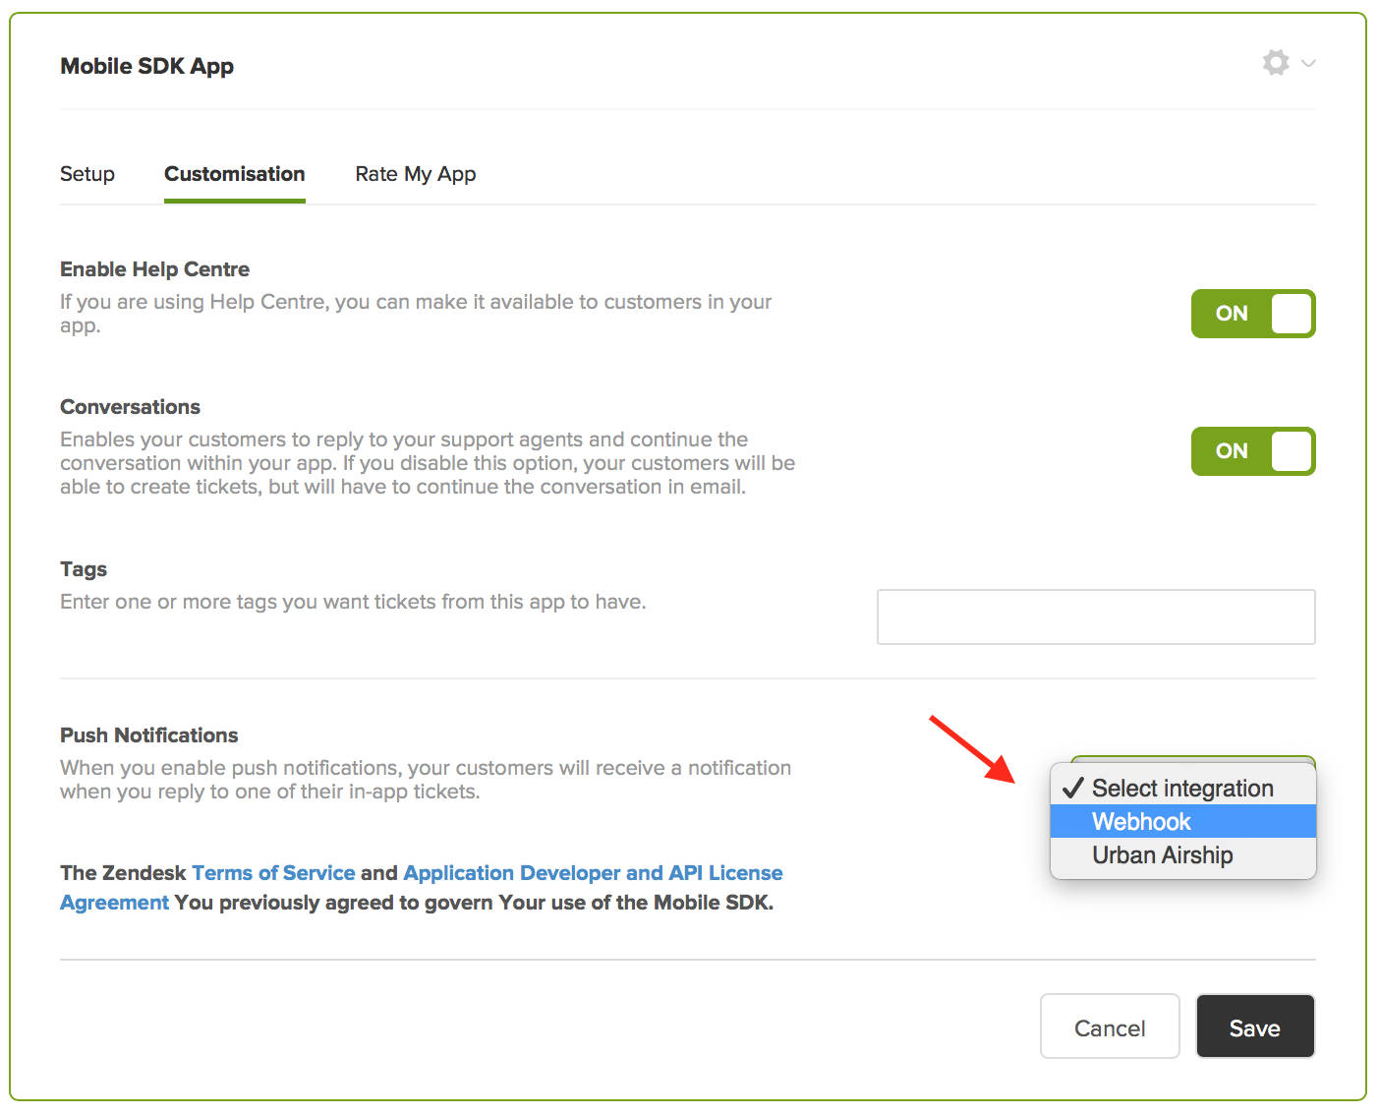Click the checkmark next to Select integration
This screenshot has width=1379, height=1116.
pyautogui.click(x=1072, y=789)
